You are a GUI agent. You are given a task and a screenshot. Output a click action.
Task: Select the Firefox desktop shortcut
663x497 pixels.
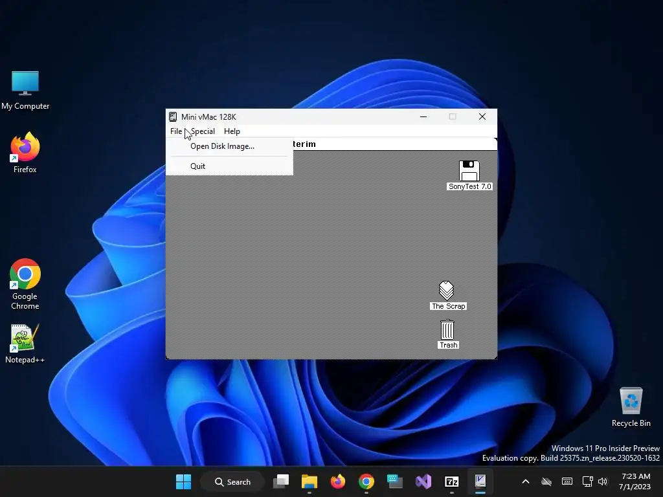pyautogui.click(x=25, y=153)
